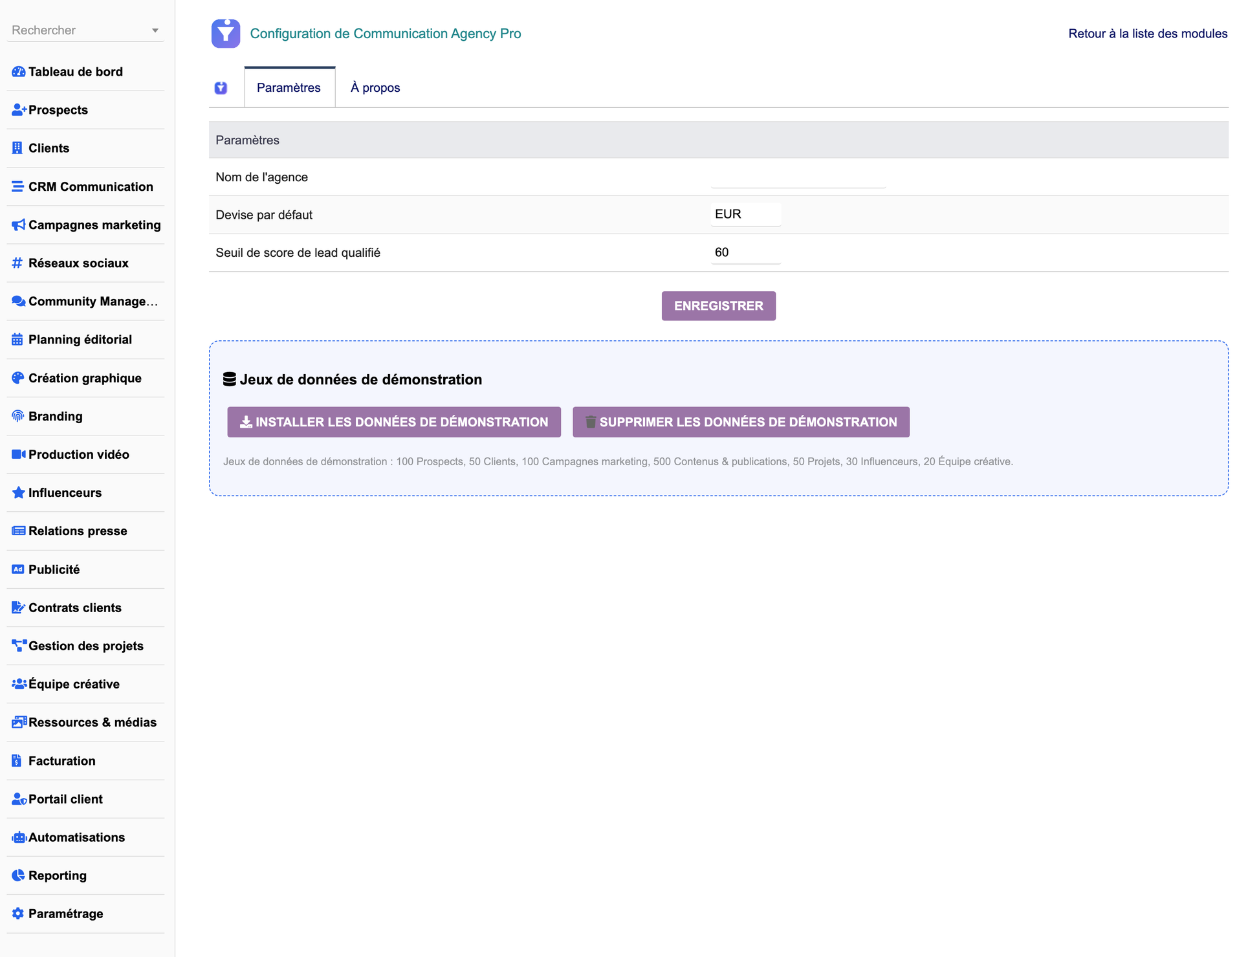
Task: Click the Planning éditorial calendar icon
Action: [17, 340]
